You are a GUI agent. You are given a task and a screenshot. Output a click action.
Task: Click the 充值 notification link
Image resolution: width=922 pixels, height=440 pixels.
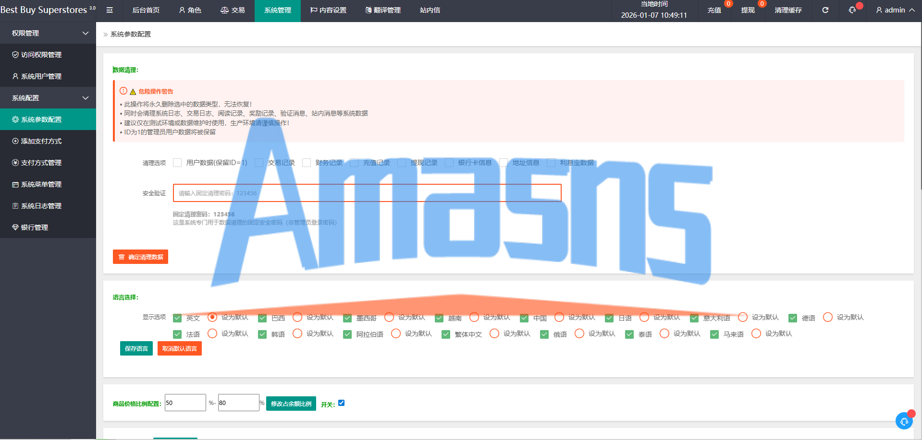tap(714, 10)
